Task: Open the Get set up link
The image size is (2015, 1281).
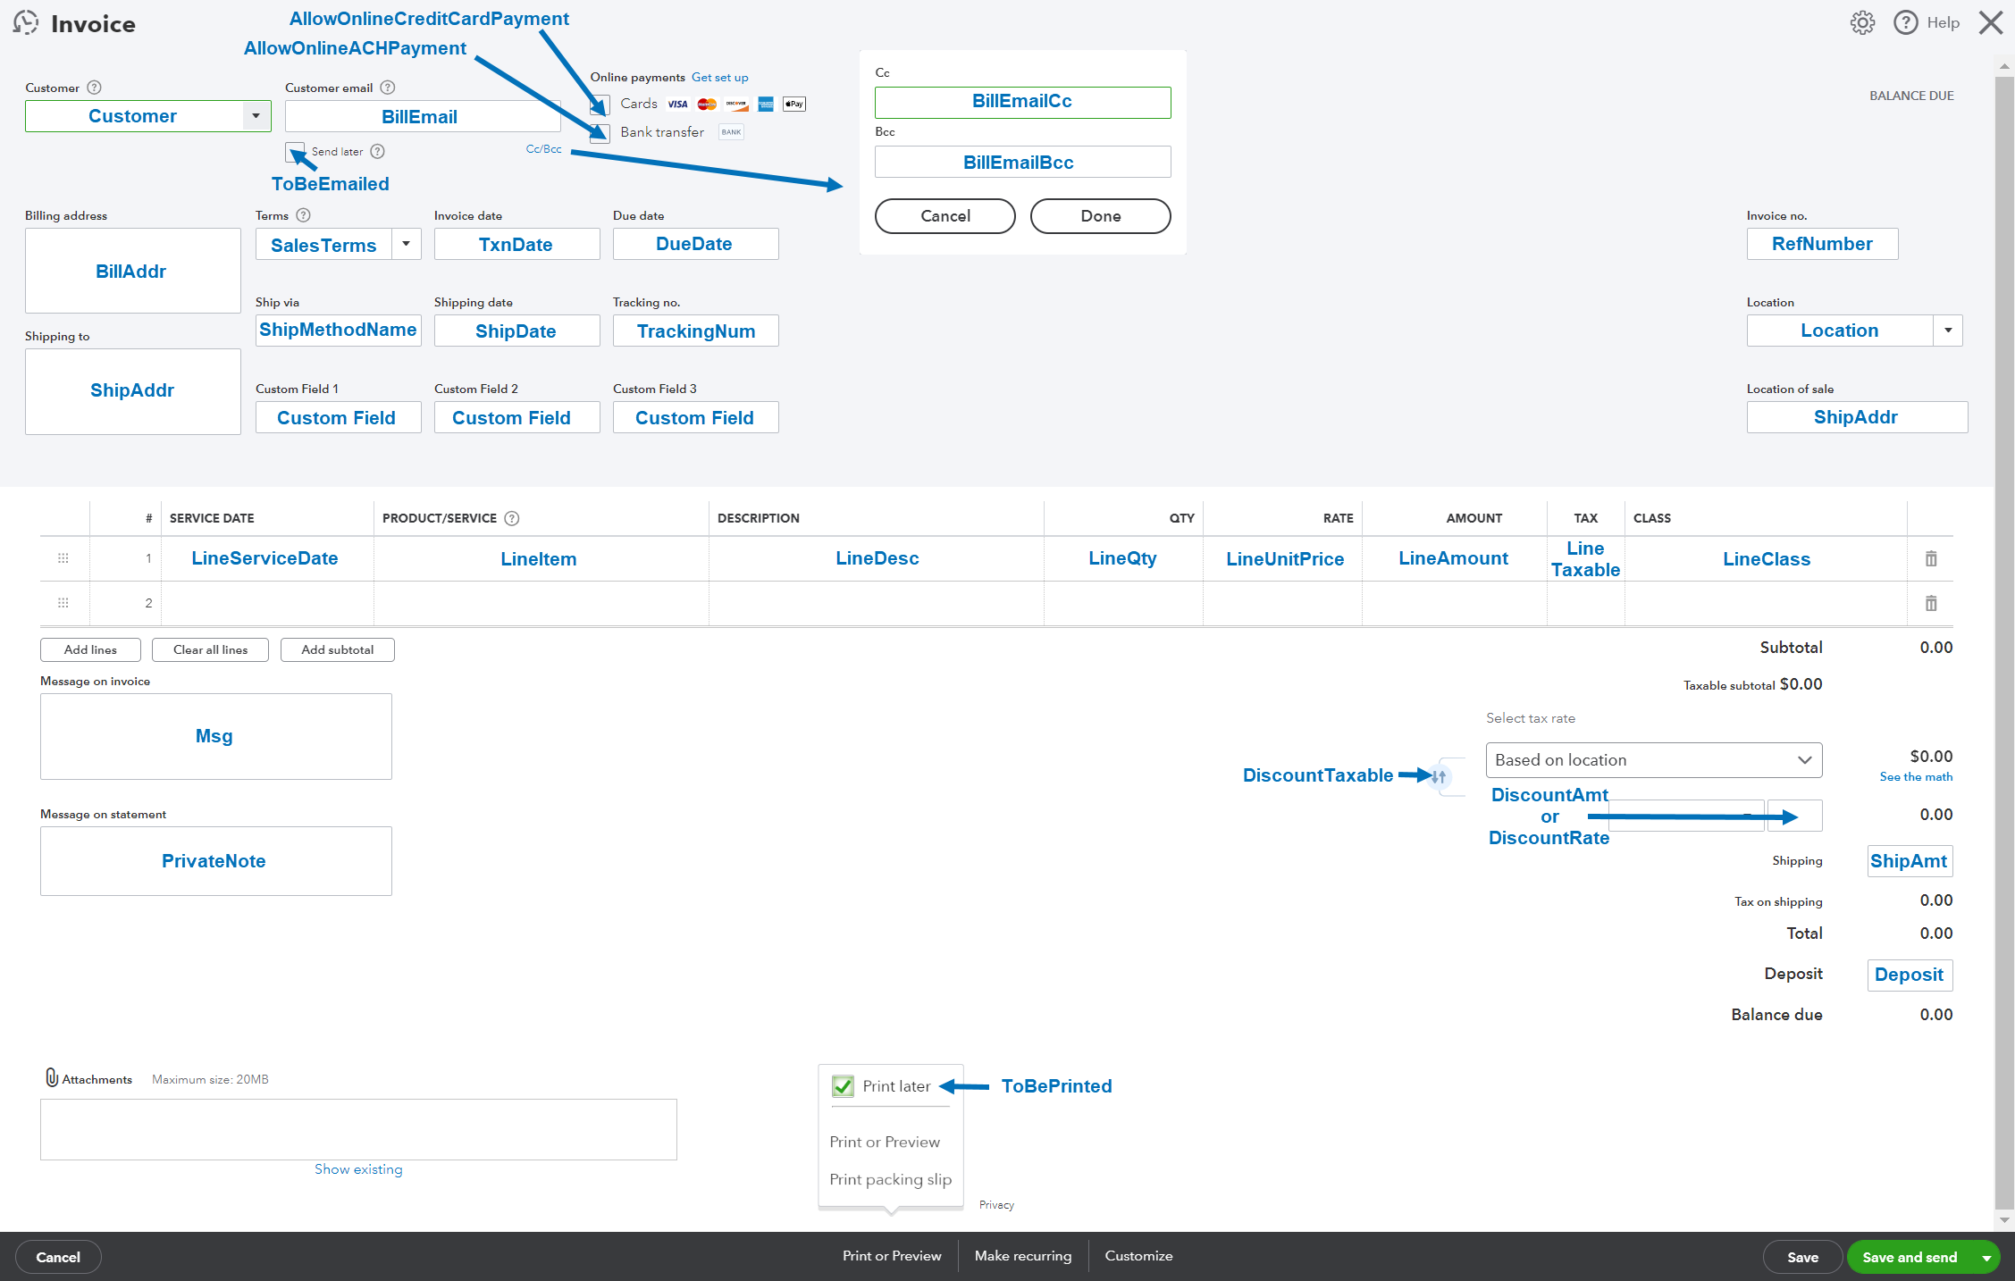Action: [x=720, y=77]
